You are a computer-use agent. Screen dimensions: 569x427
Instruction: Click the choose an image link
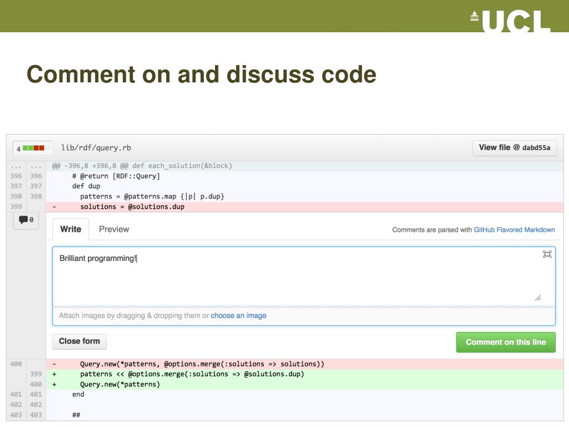click(x=238, y=316)
